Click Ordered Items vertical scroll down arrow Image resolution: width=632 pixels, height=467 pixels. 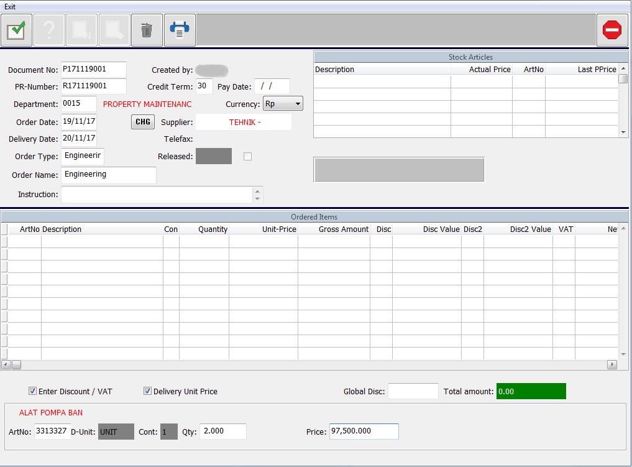pyautogui.click(x=623, y=354)
